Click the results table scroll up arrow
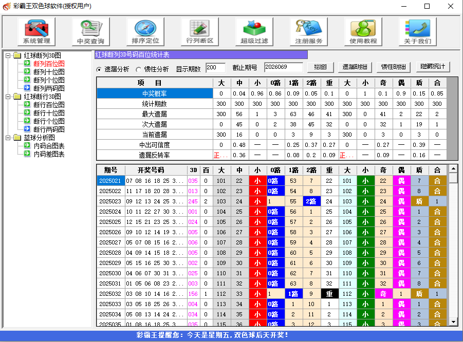Viewport: 463px width, 342px height. (x=454, y=169)
